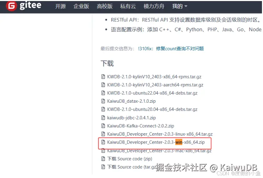This screenshot has height=178, width=263.
Task: Download KaiwuDB-Kafka-Connect-2.0.2.zip
Action: tap(141, 126)
